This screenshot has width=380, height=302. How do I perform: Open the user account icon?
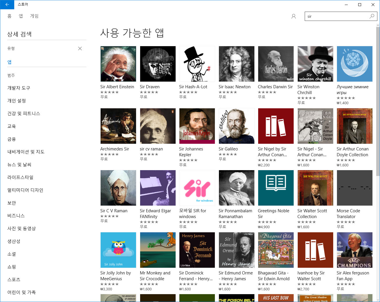coord(294,16)
